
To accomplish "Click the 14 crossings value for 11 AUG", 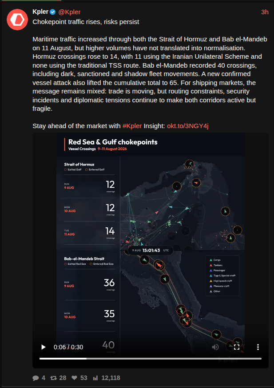I will click(x=110, y=231).
